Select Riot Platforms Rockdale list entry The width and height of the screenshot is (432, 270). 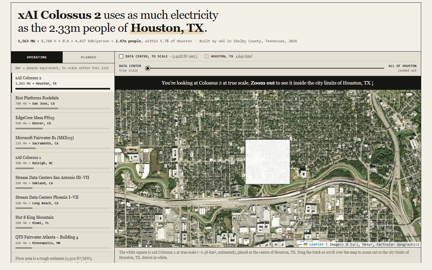pyautogui.click(x=63, y=103)
